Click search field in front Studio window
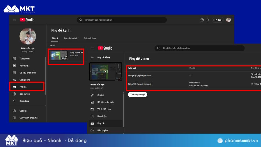Viewport: 261px width, 147px height. pos(200,48)
